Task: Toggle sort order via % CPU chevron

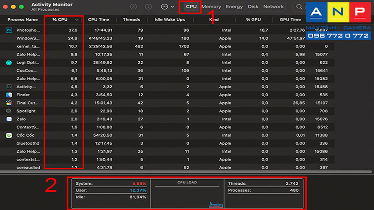Action: 77,20
